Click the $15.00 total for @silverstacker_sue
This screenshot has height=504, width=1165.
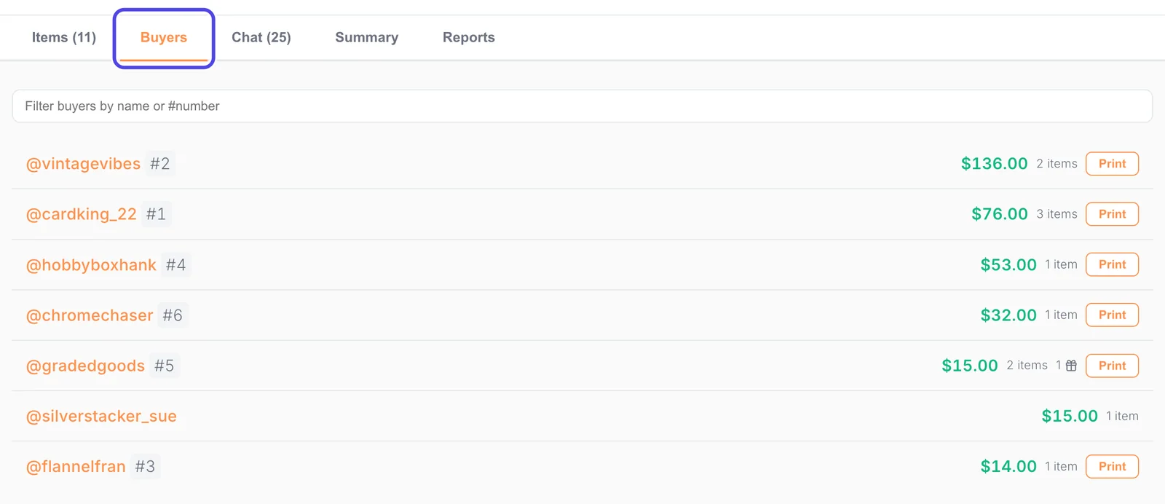coord(1070,416)
